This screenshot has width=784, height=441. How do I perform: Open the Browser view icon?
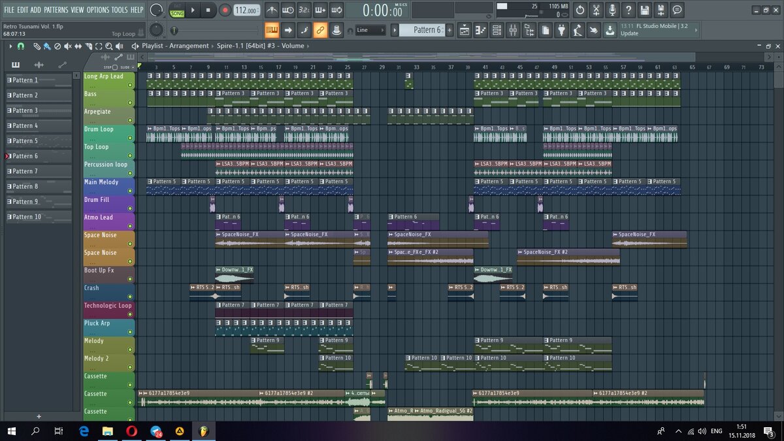(x=529, y=30)
